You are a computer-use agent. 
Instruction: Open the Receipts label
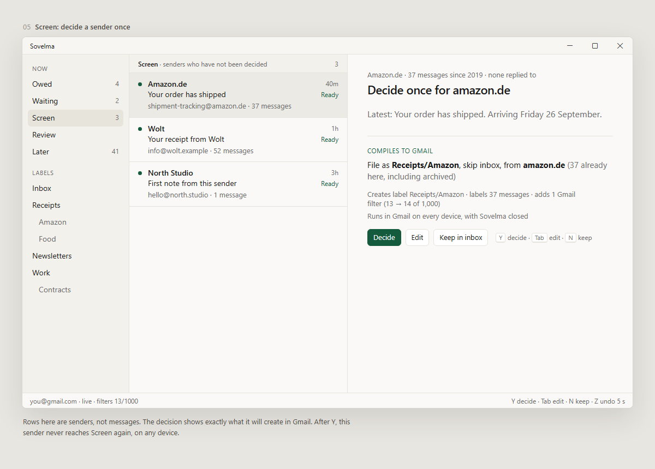tap(75, 205)
